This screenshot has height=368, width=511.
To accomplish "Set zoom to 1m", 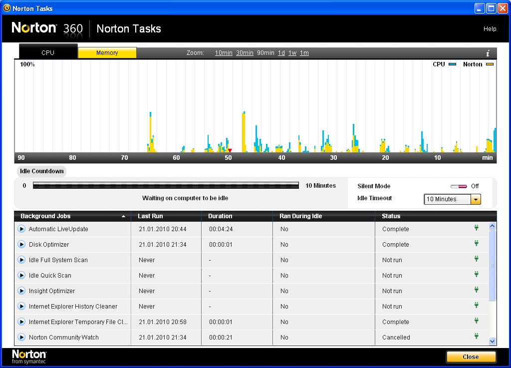I will [304, 53].
